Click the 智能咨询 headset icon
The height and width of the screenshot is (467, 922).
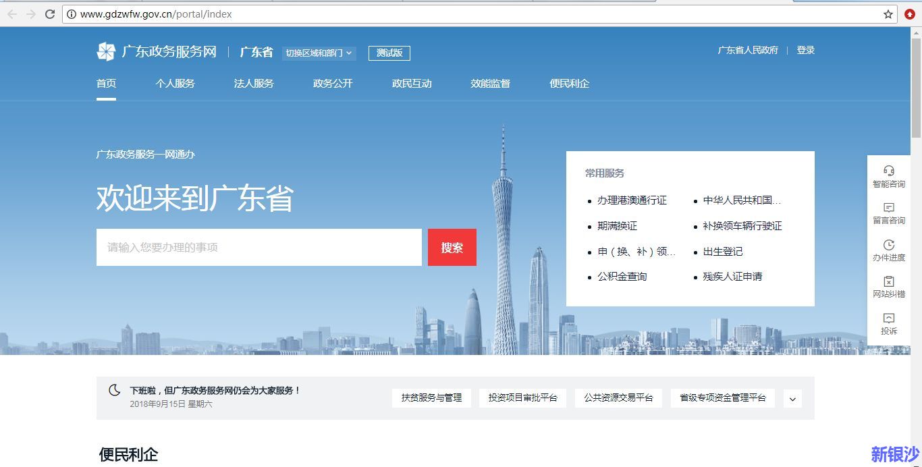[x=888, y=171]
